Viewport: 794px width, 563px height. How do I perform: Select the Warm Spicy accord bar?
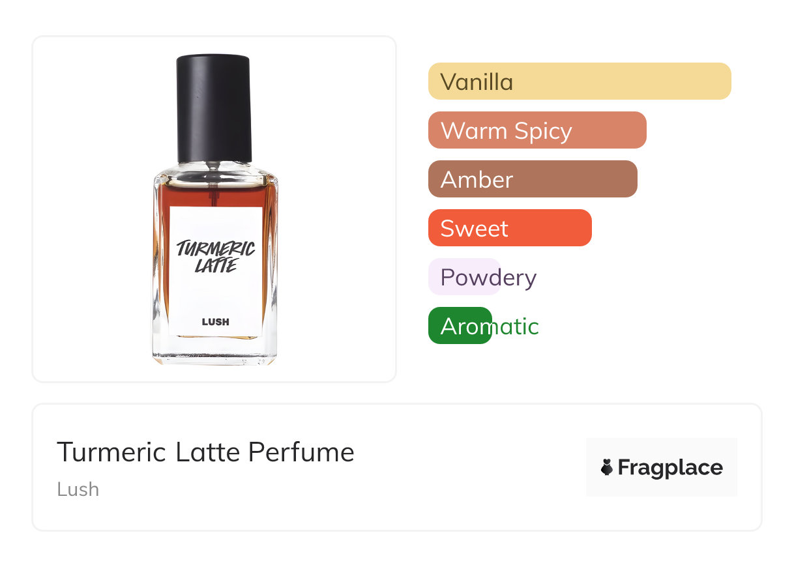coord(537,130)
